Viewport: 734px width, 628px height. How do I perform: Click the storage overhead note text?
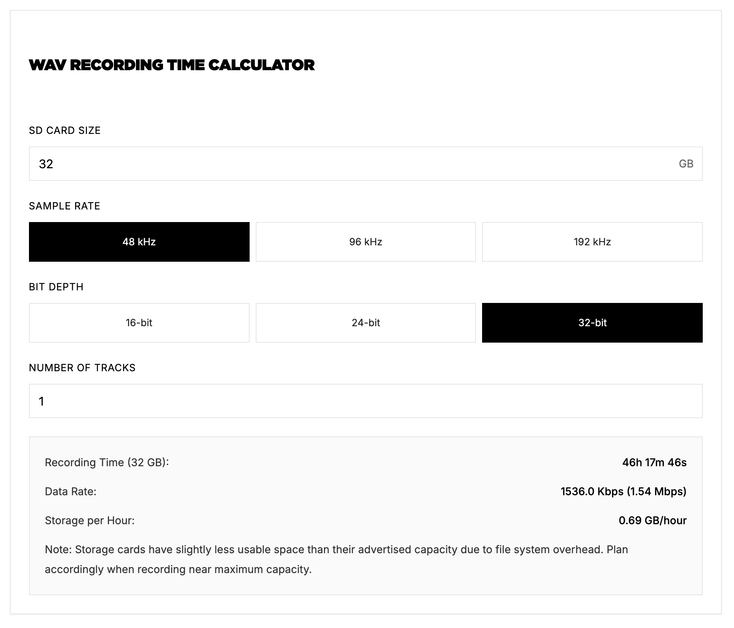tap(337, 559)
